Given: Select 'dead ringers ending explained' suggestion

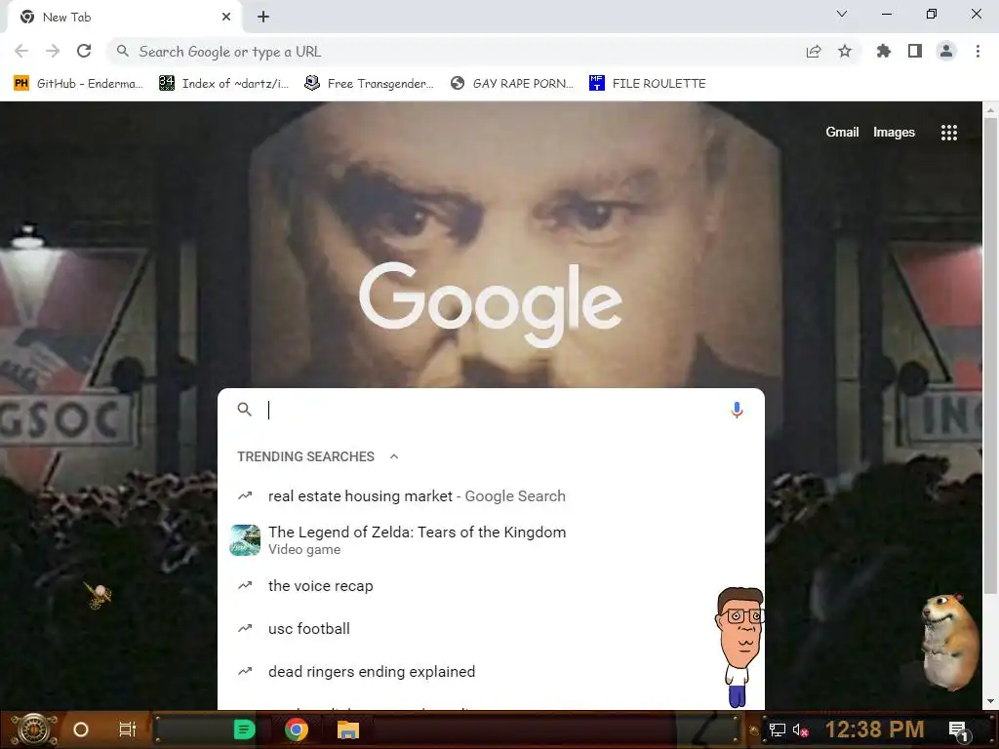Looking at the screenshot, I should tap(492, 671).
